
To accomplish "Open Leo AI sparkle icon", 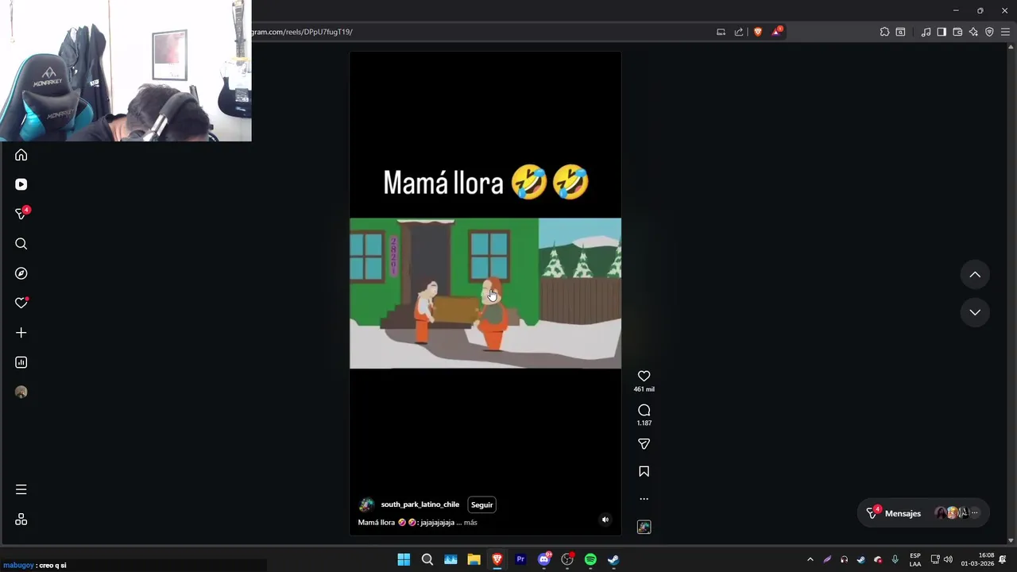I will coord(973,32).
